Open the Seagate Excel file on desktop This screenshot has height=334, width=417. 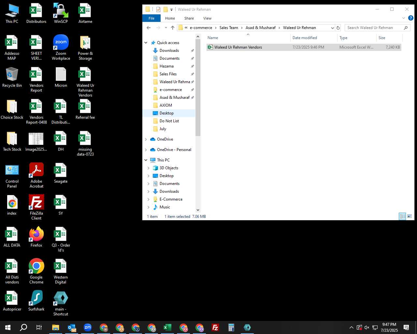point(61,173)
